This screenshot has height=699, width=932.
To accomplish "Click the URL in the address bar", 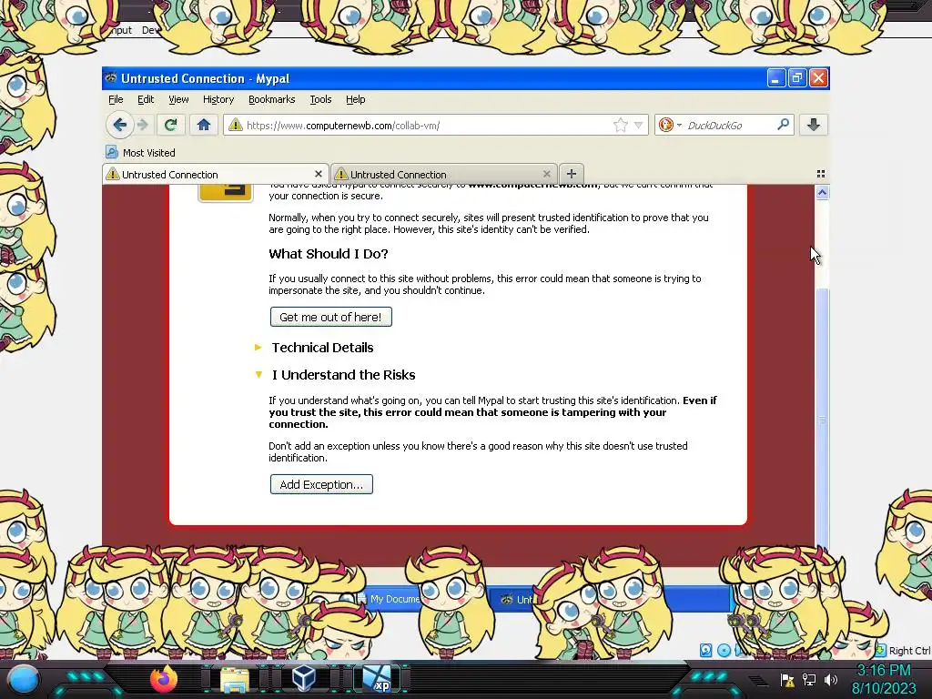I will pos(343,126).
